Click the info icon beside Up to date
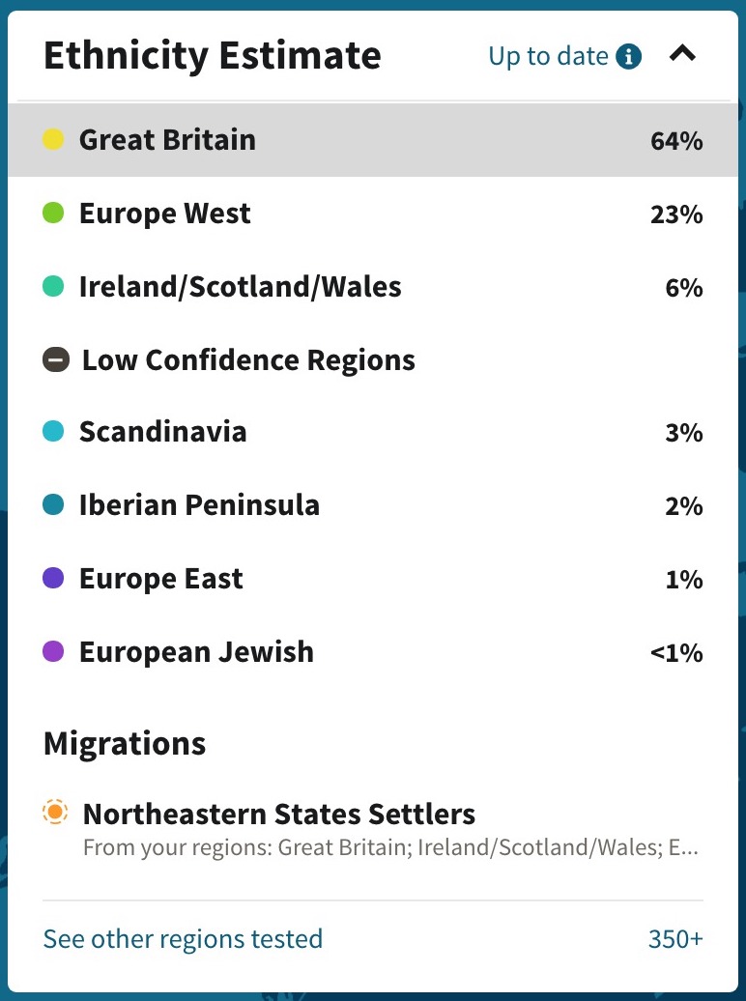The width and height of the screenshot is (746, 1001). click(x=628, y=57)
